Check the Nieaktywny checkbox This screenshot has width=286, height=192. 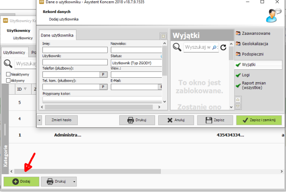pyautogui.click(x=8, y=74)
